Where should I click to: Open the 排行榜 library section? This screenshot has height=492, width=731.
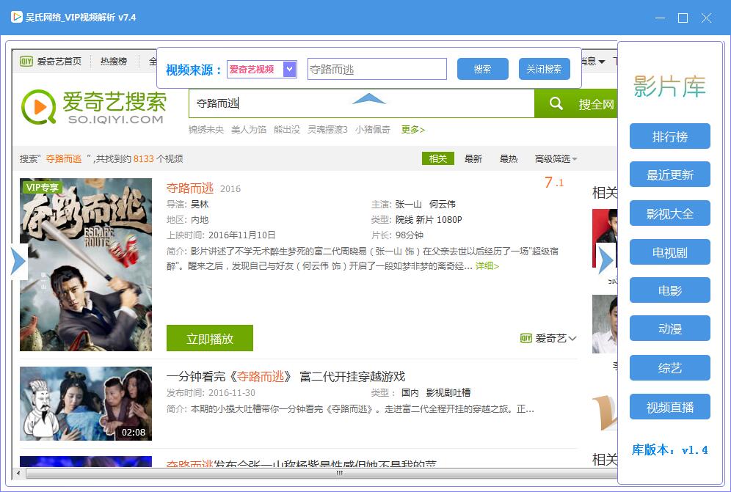(670, 136)
